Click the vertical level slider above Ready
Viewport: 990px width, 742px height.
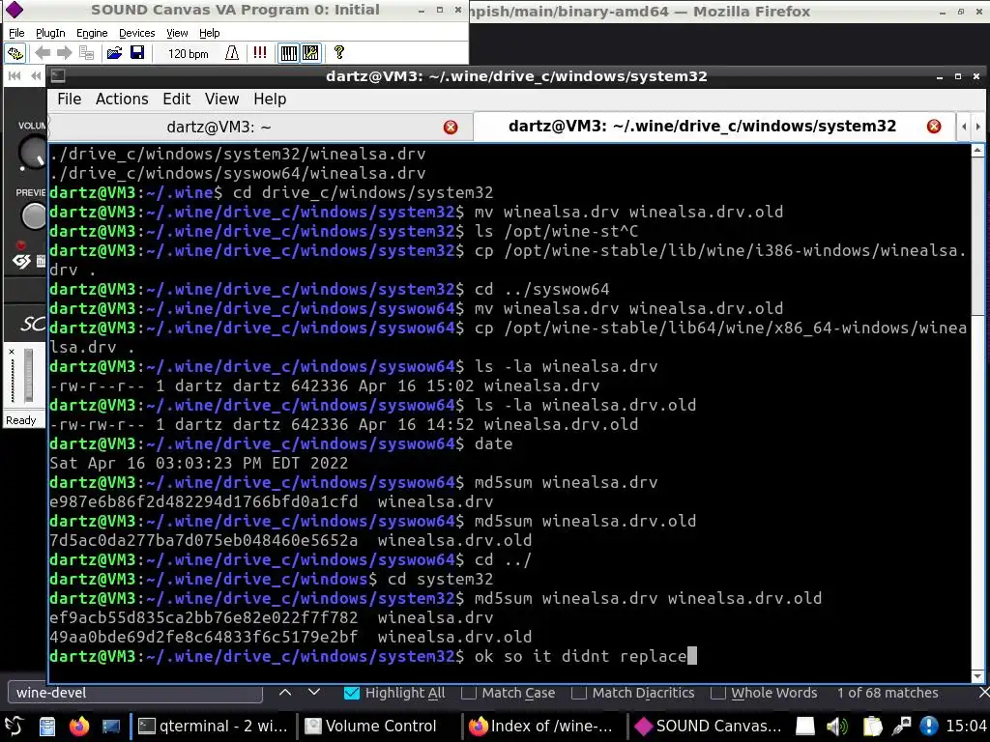tap(28, 375)
